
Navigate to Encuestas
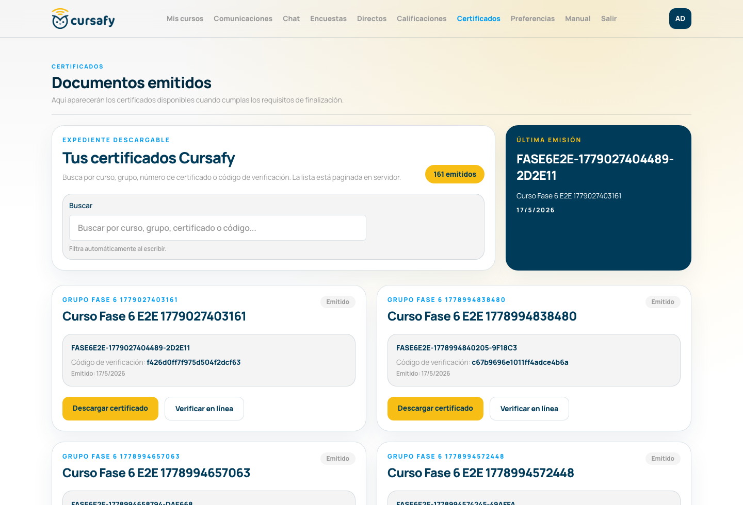point(328,19)
